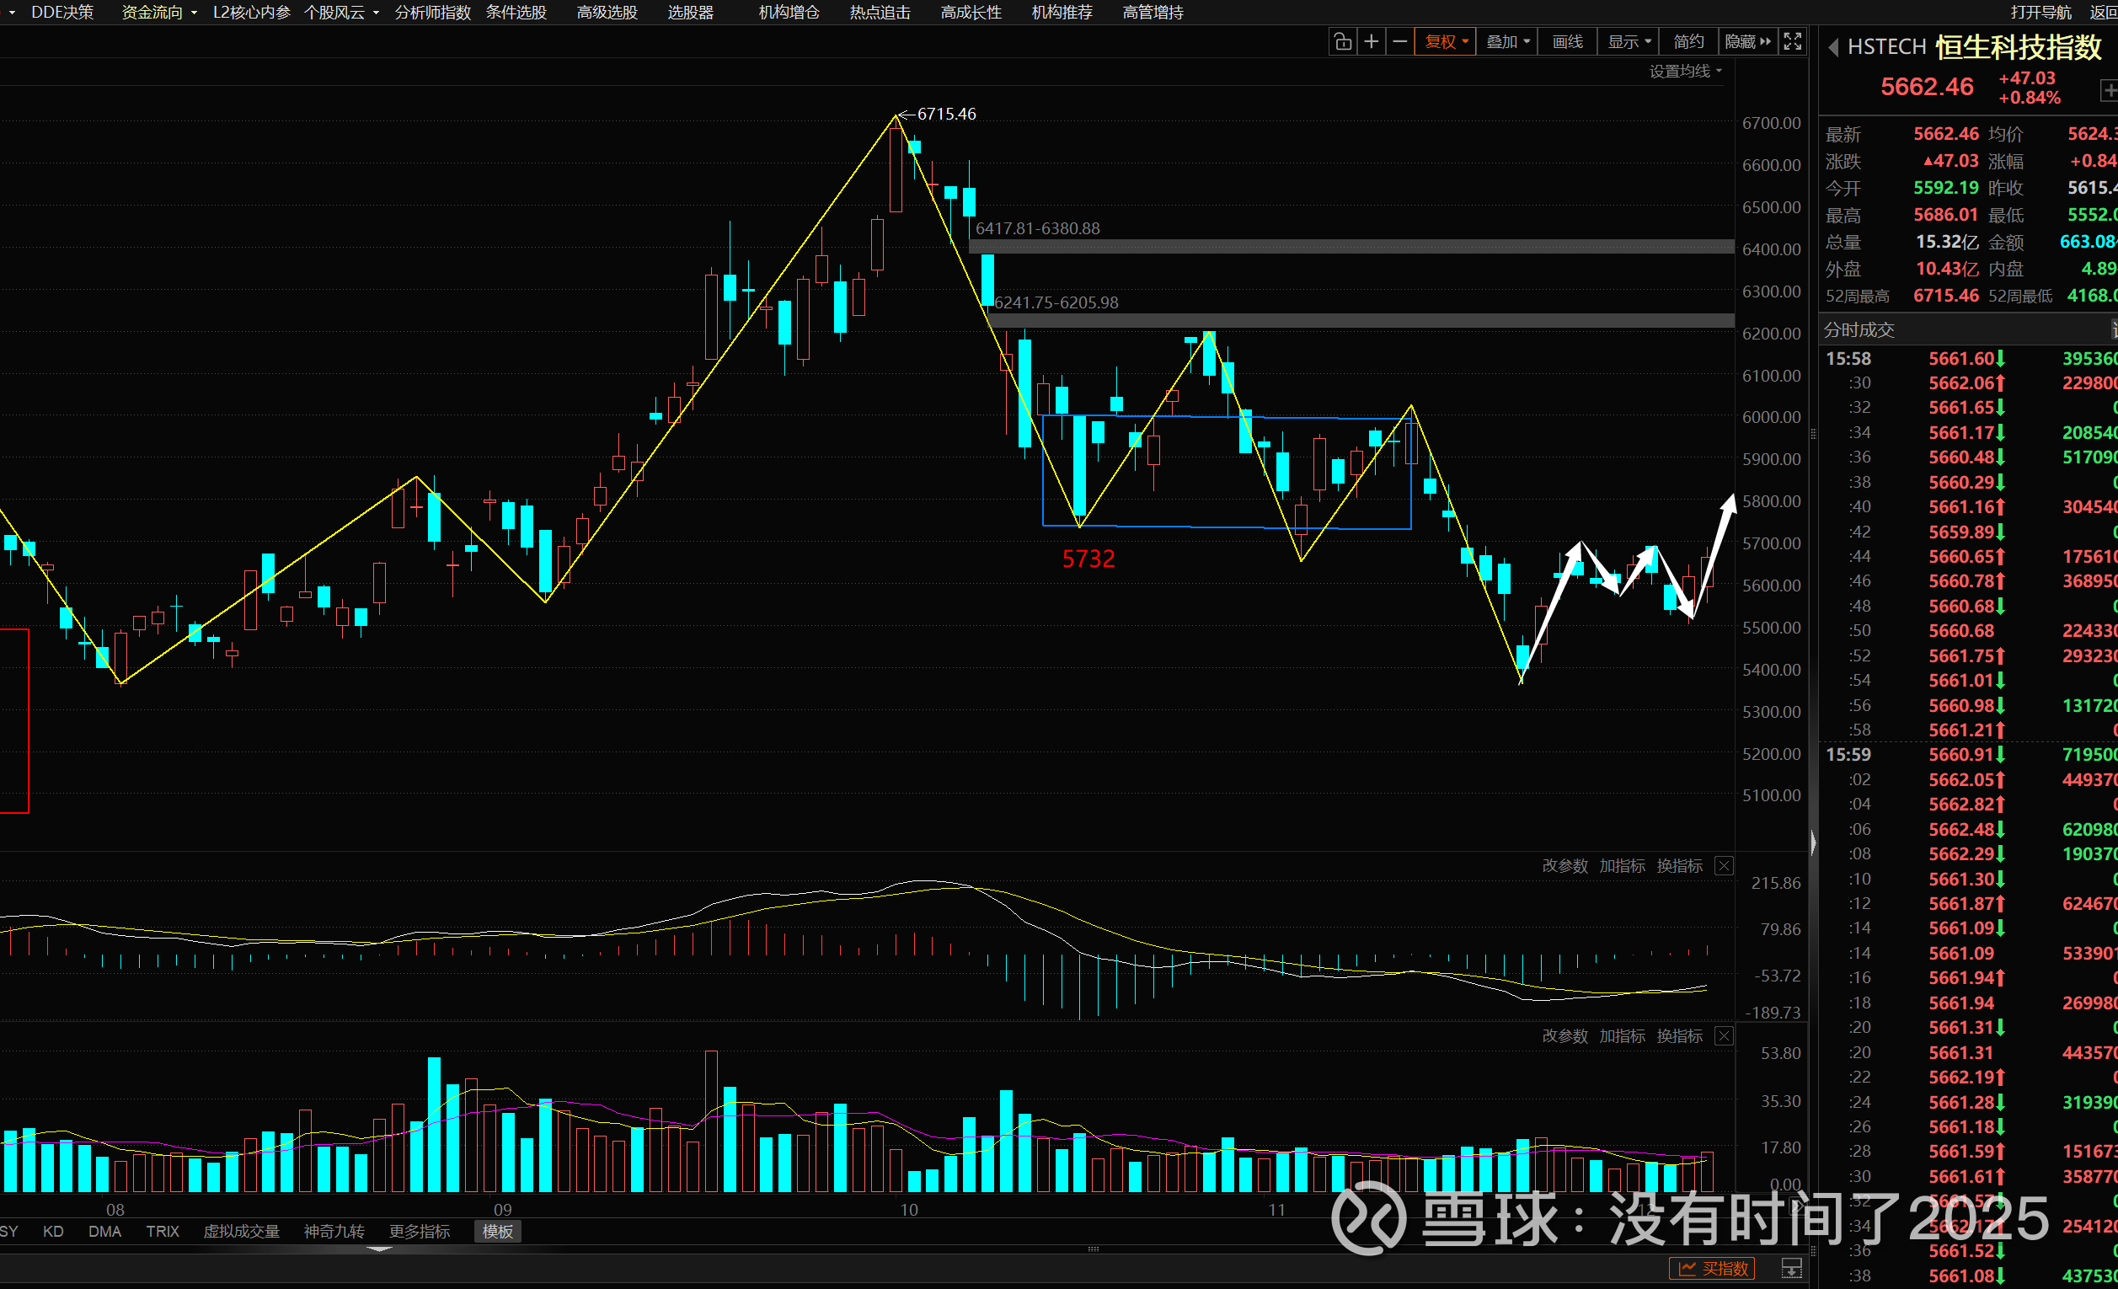The height and width of the screenshot is (1289, 2118).
Task: Click 改参数 link in MACD panel
Action: click(x=1564, y=866)
